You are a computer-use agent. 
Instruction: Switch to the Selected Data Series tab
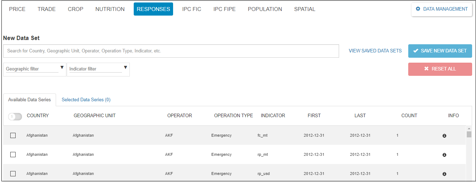point(86,100)
